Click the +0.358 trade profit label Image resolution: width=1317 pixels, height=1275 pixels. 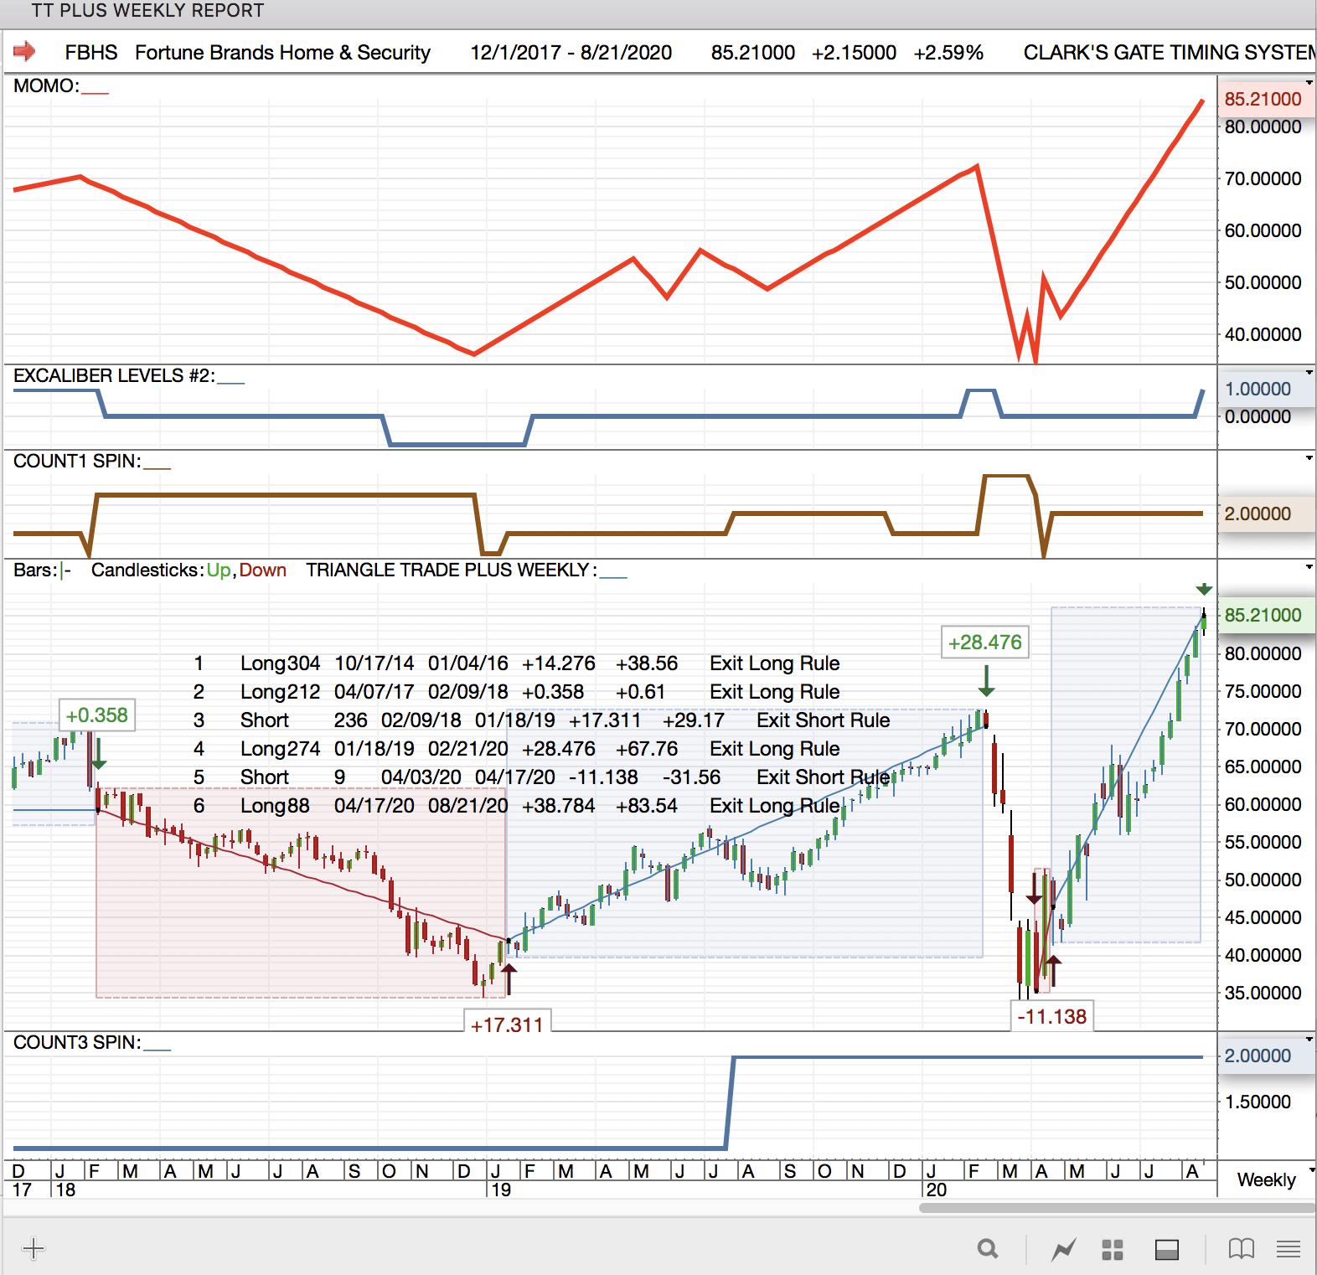(97, 715)
